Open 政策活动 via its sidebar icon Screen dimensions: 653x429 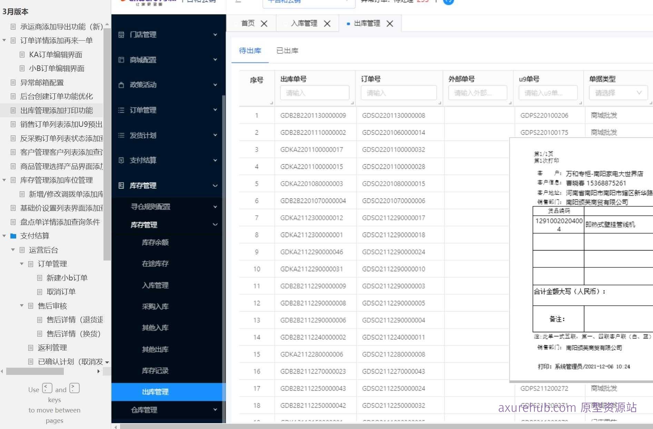click(121, 85)
